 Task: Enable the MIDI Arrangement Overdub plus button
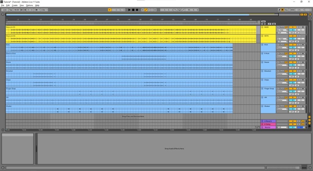142,10
